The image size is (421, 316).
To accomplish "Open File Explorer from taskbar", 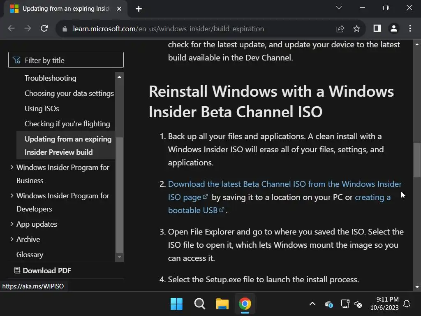I will (222, 304).
